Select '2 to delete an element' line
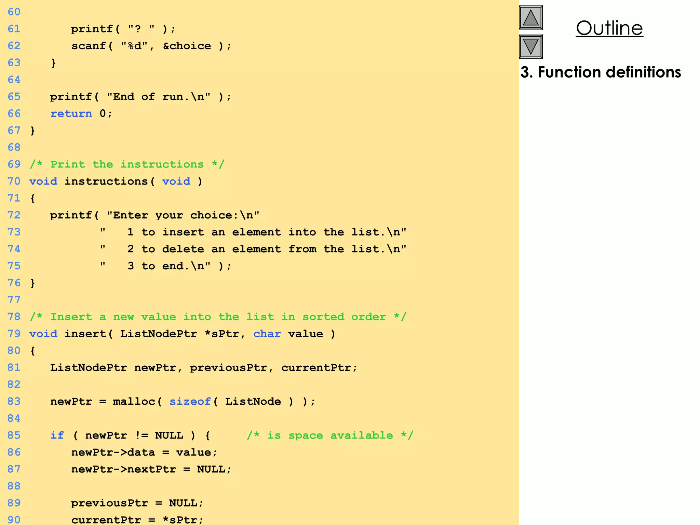This screenshot has width=700, height=525. click(253, 249)
